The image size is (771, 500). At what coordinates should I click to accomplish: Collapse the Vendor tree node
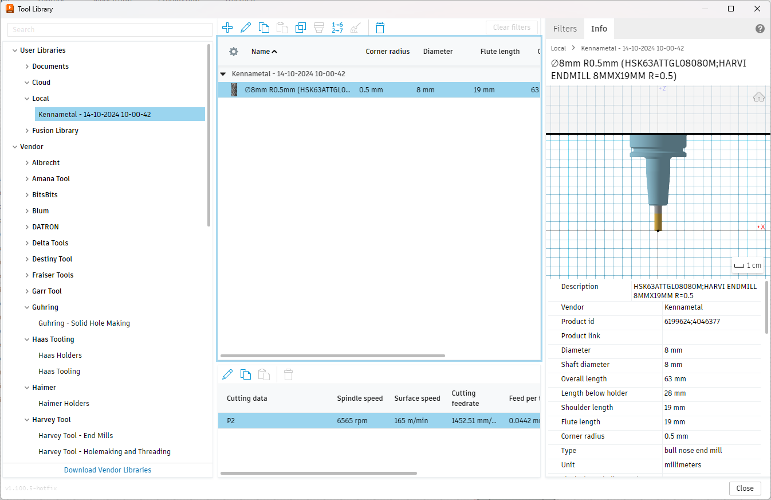click(x=15, y=147)
